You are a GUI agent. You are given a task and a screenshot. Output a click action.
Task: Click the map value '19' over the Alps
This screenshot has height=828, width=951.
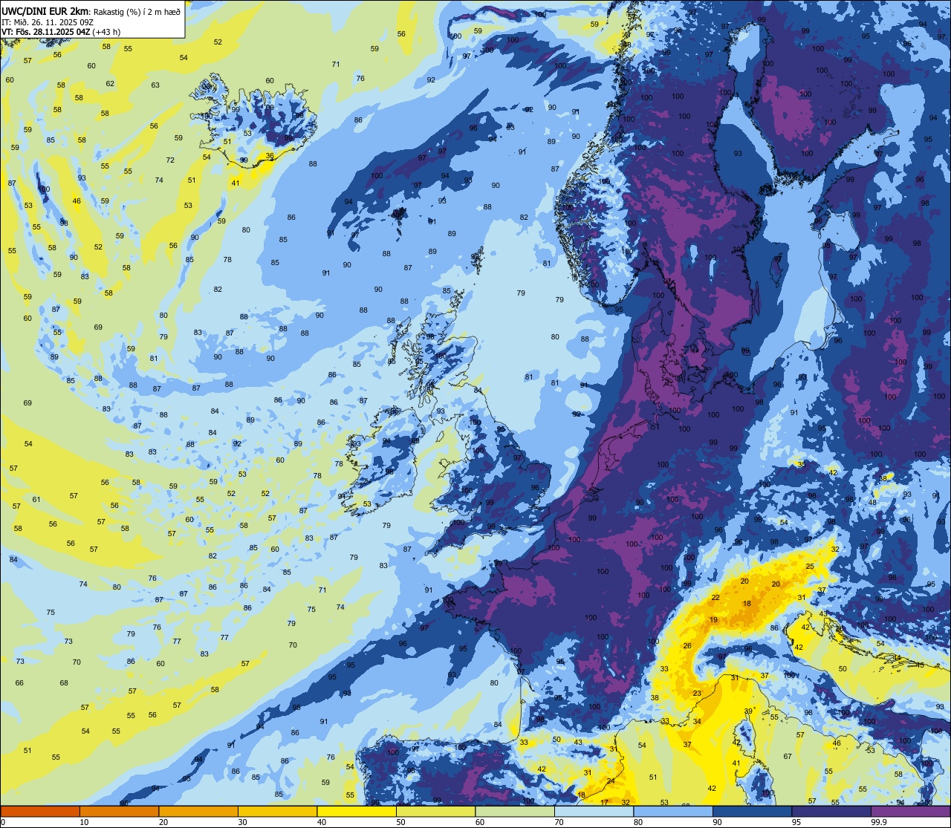[x=713, y=619]
